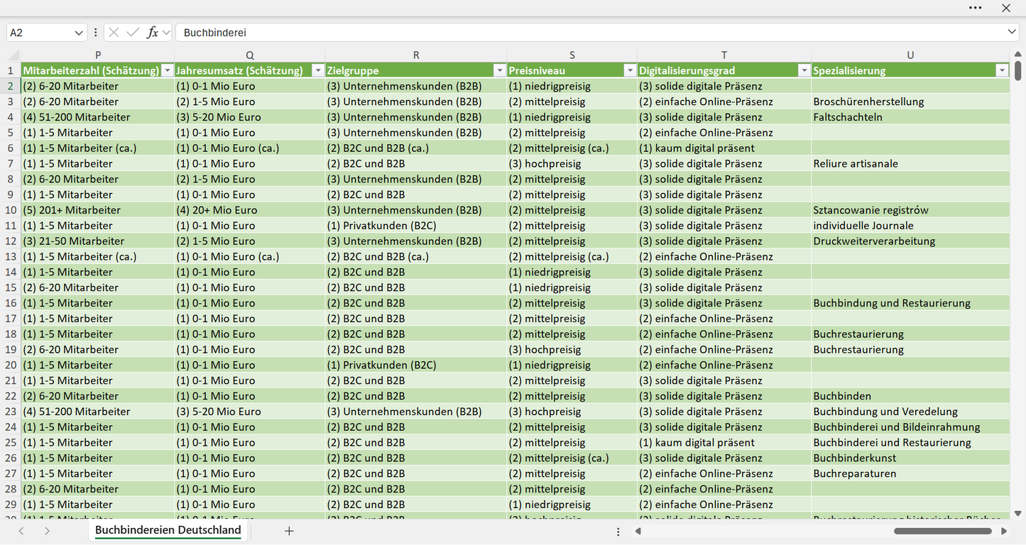Open the three-dots more options menu

coord(976,8)
